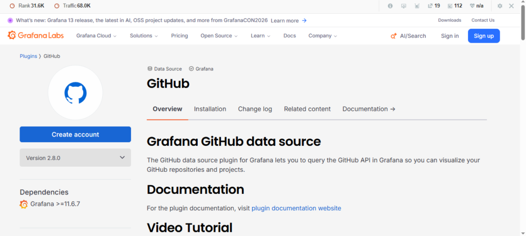Click the Create account button
The width and height of the screenshot is (526, 236).
(x=76, y=134)
